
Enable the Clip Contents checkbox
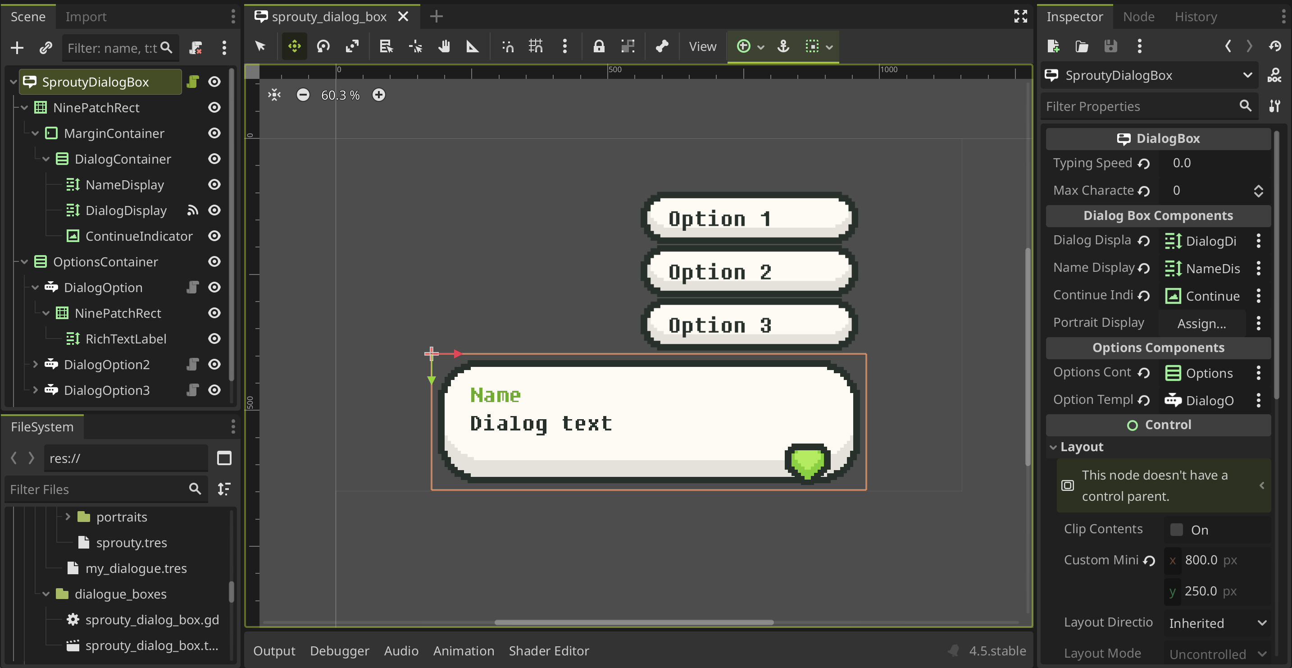1177,530
